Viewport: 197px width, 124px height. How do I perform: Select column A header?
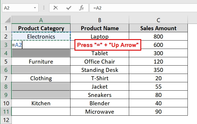(x=41, y=20)
